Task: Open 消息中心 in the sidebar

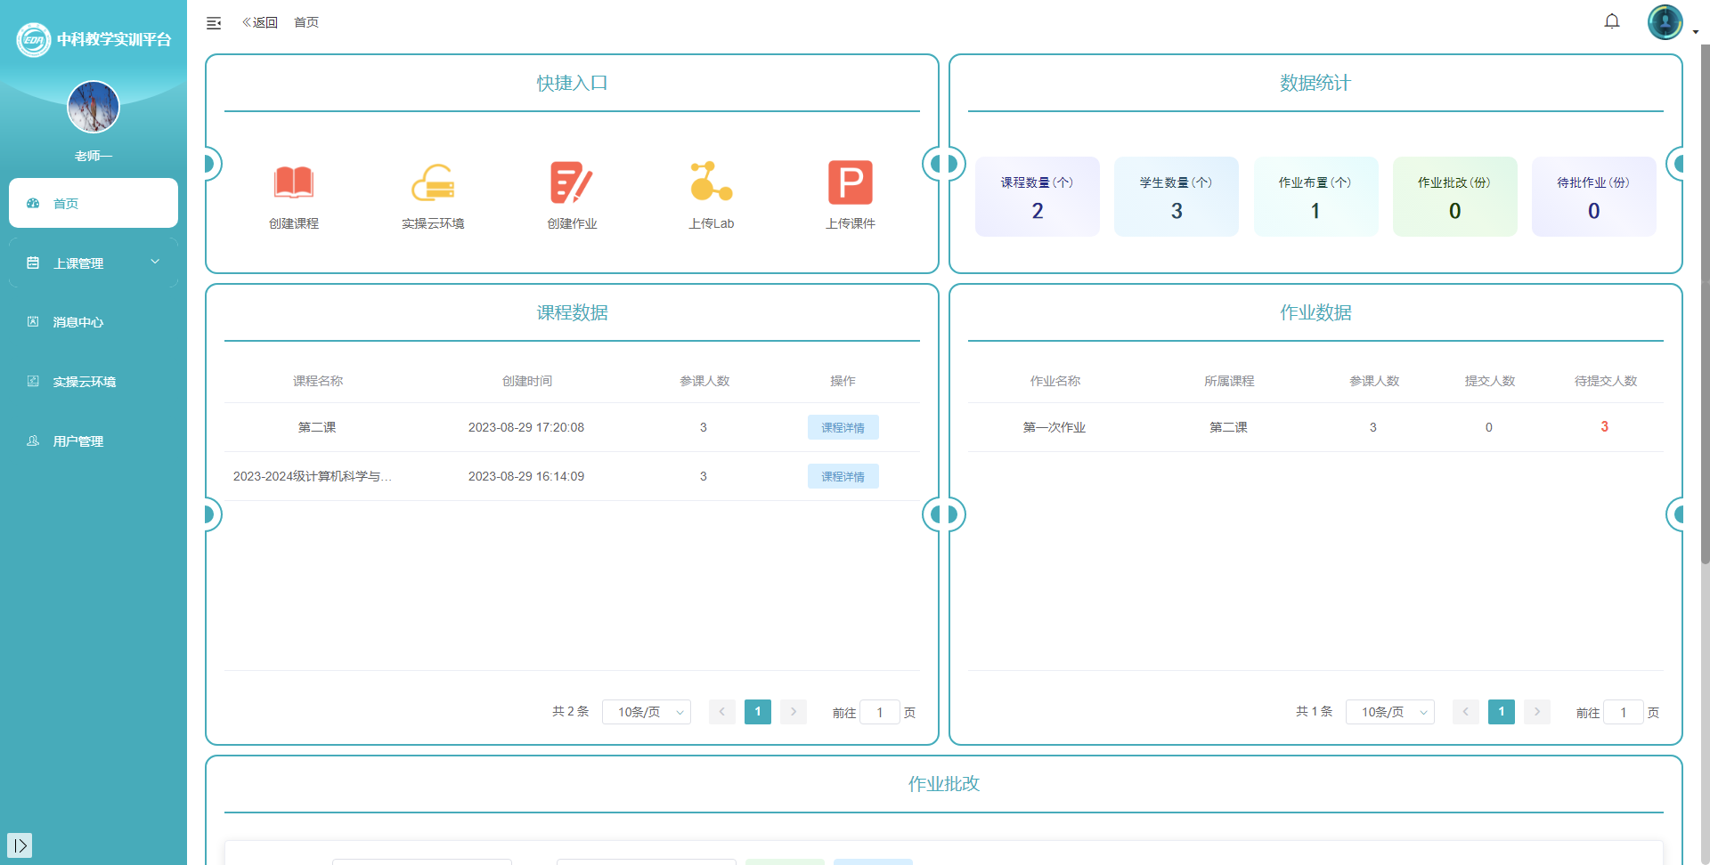Action: click(x=94, y=322)
